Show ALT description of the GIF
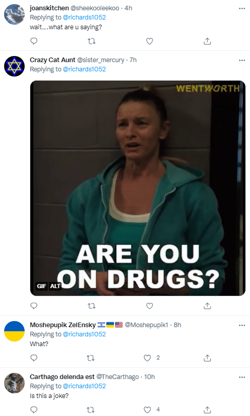 coord(55,286)
